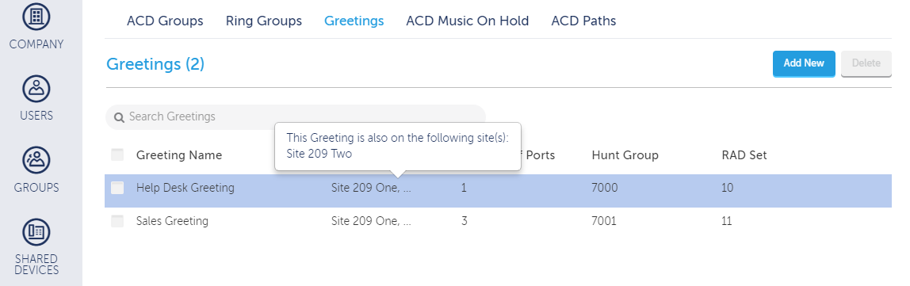
Task: Open the Shared Devices icon
Action: point(36,232)
